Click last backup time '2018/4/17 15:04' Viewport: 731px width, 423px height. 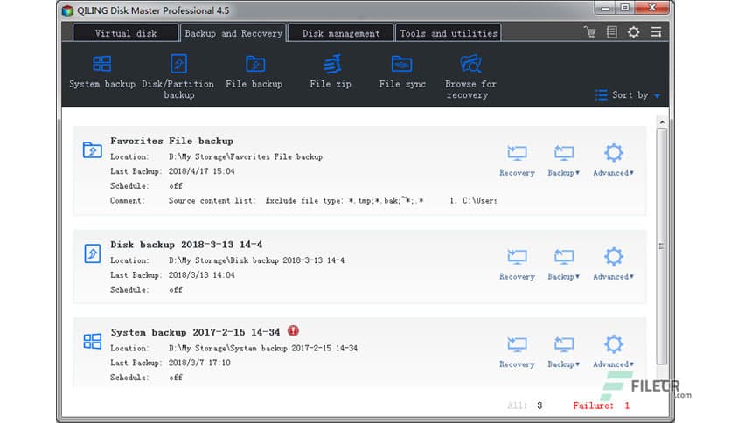(201, 171)
